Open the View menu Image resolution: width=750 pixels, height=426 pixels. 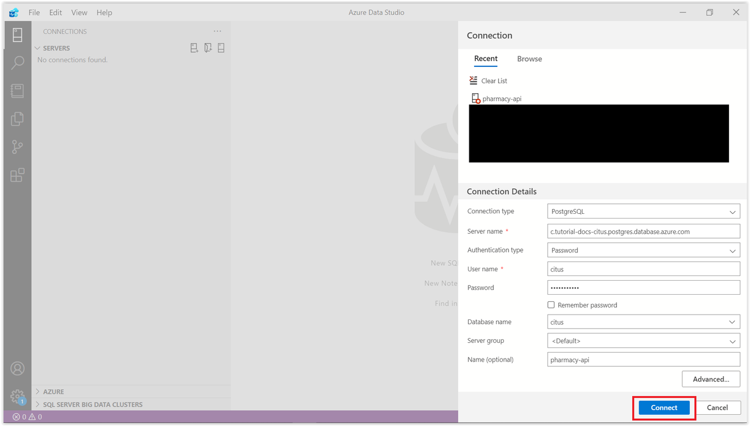click(x=79, y=12)
